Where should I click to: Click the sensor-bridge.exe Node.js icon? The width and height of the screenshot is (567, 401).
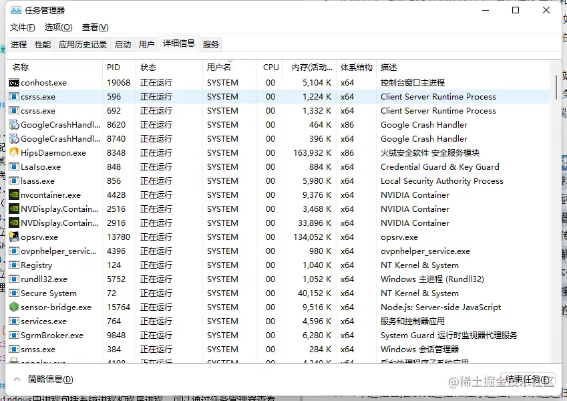pos(14,307)
